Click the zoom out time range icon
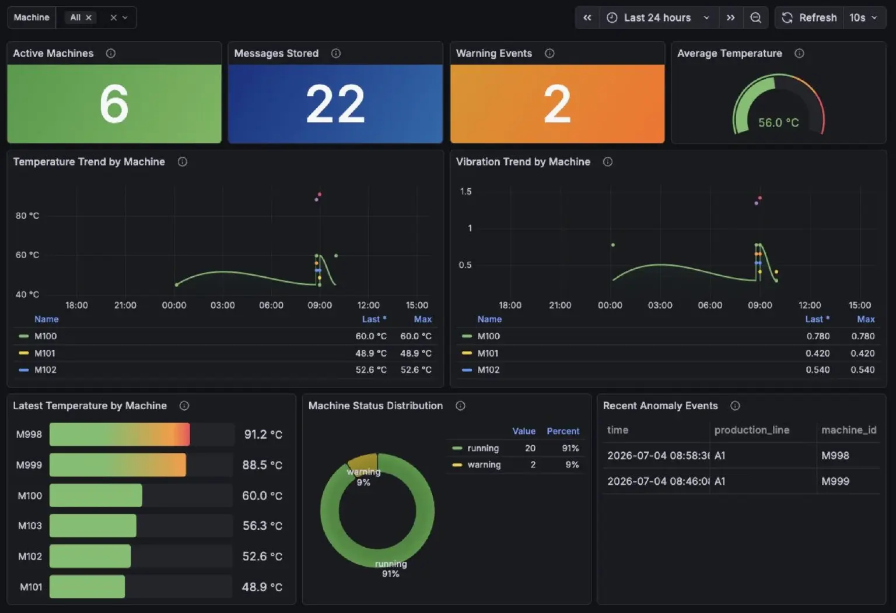 coord(755,17)
